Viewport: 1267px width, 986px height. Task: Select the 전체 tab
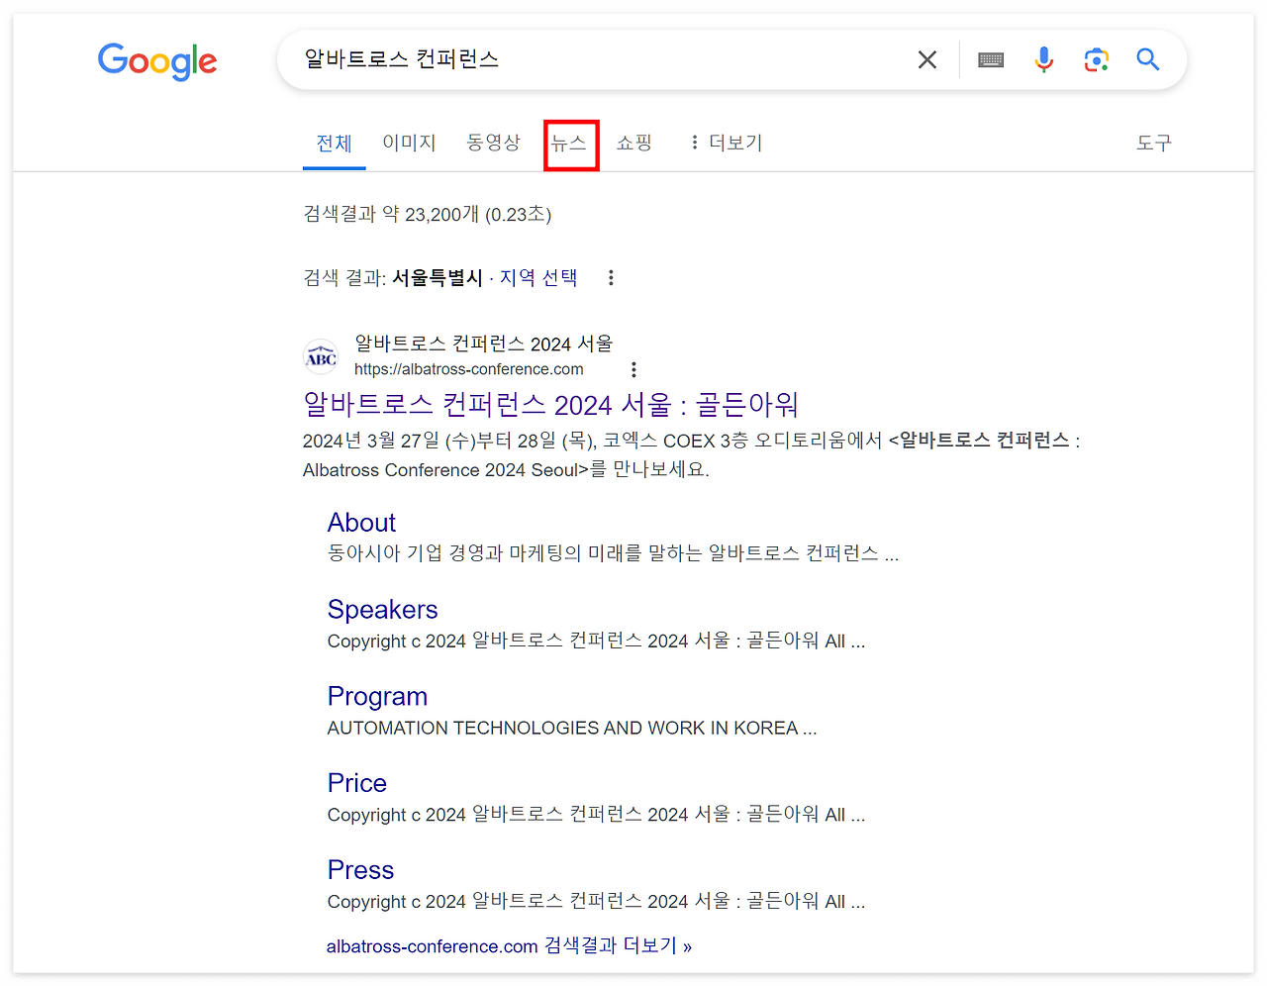tap(335, 144)
